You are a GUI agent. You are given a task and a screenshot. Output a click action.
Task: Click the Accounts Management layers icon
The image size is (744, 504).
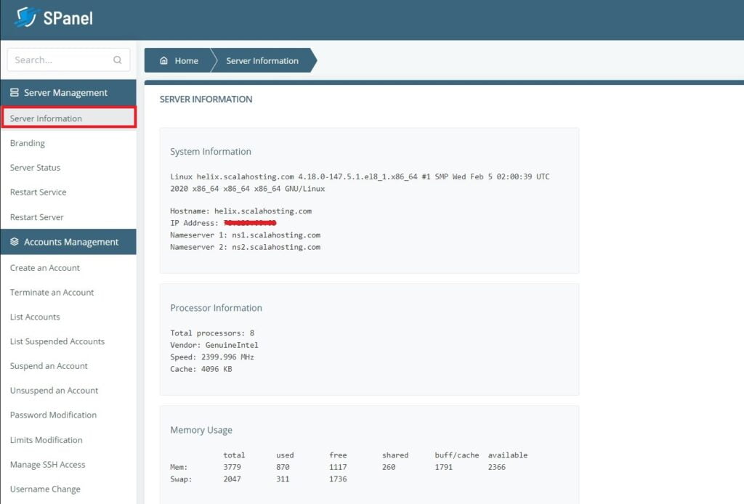[x=14, y=242]
